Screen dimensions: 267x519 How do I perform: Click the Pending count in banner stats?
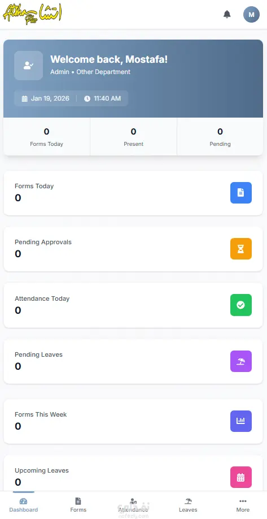click(x=220, y=137)
